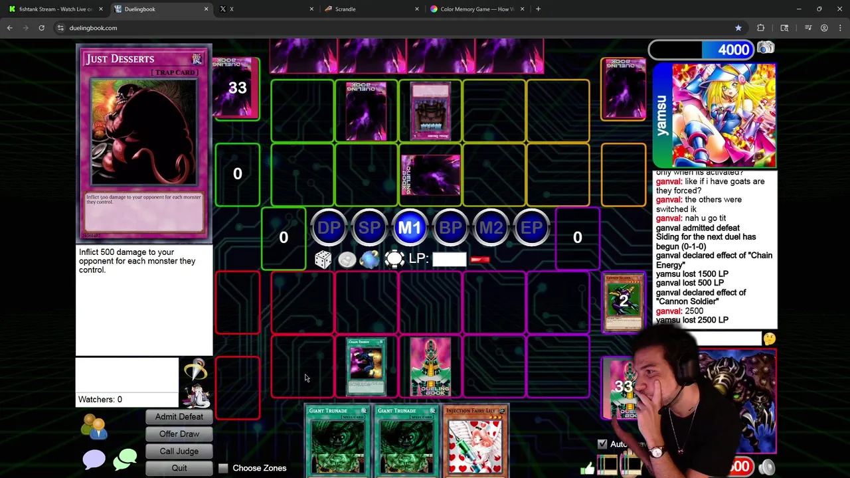Click the thumbs up icon
Screen dimensions: 850x478
[x=588, y=469]
